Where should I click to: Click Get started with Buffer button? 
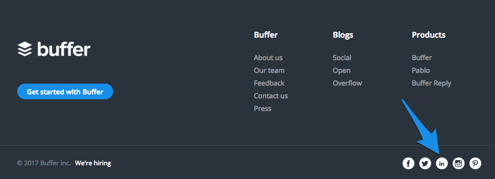pyautogui.click(x=65, y=91)
